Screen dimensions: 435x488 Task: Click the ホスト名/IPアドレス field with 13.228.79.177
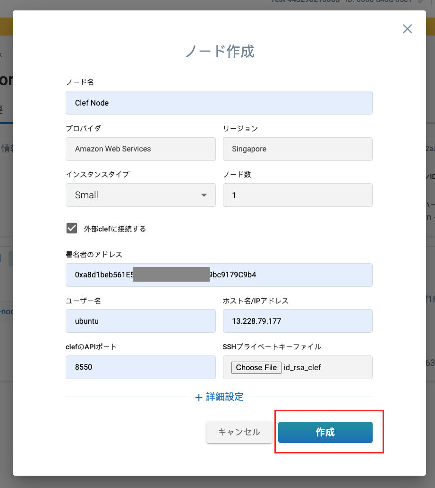pyautogui.click(x=298, y=321)
